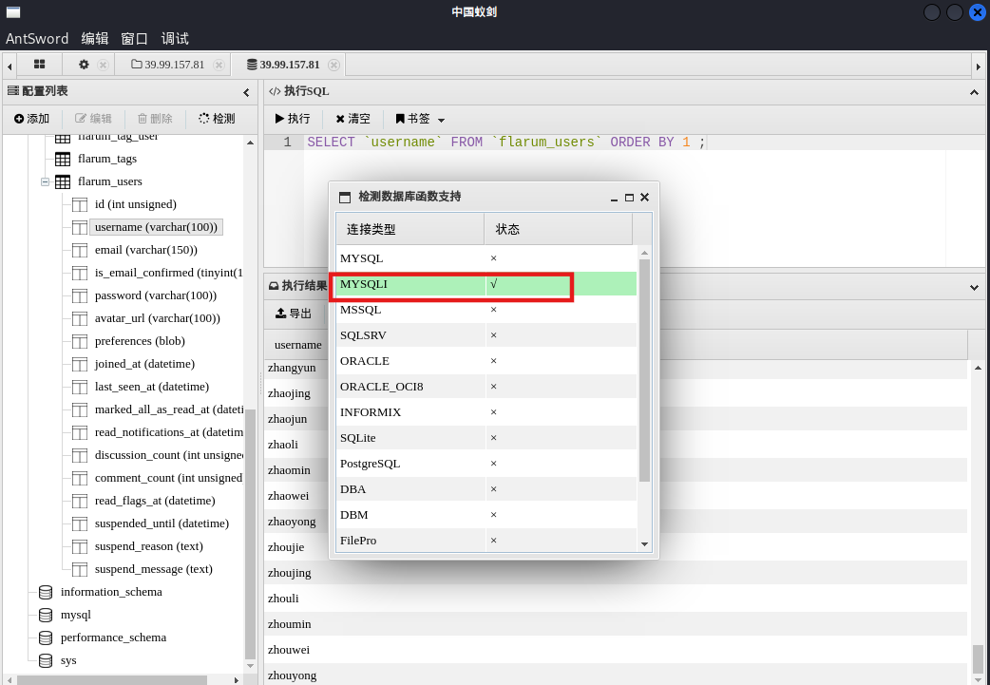Viewport: 990px width, 685px height.
Task: Collapse the flarum_users table node
Action: coord(45,181)
